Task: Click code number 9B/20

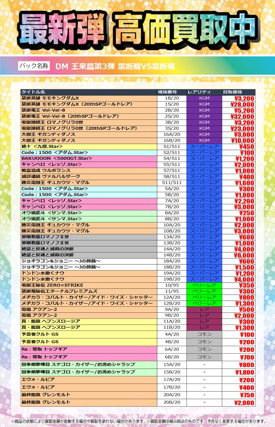Action: pos(172,316)
